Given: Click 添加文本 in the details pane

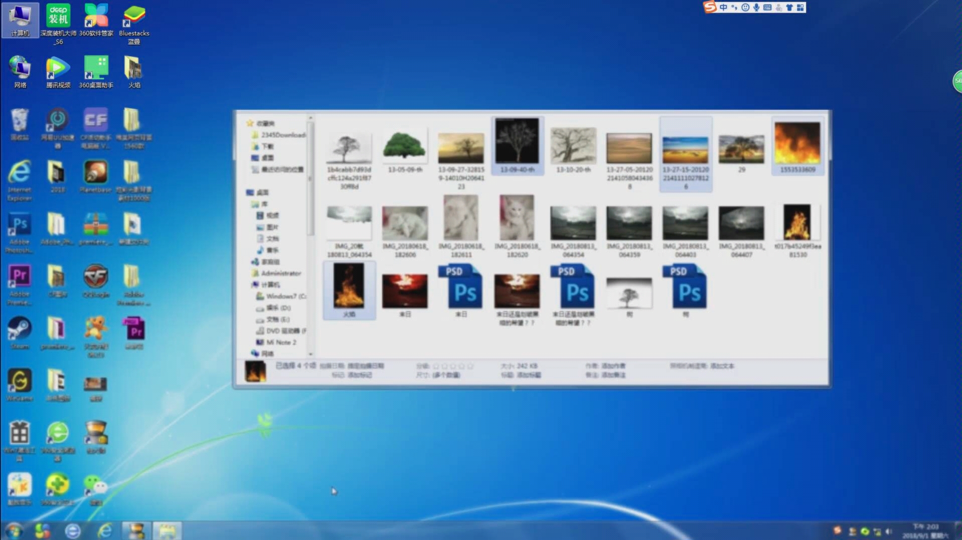Looking at the screenshot, I should click(722, 366).
